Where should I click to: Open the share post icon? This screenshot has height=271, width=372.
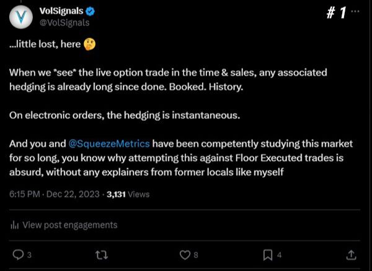coord(350,255)
